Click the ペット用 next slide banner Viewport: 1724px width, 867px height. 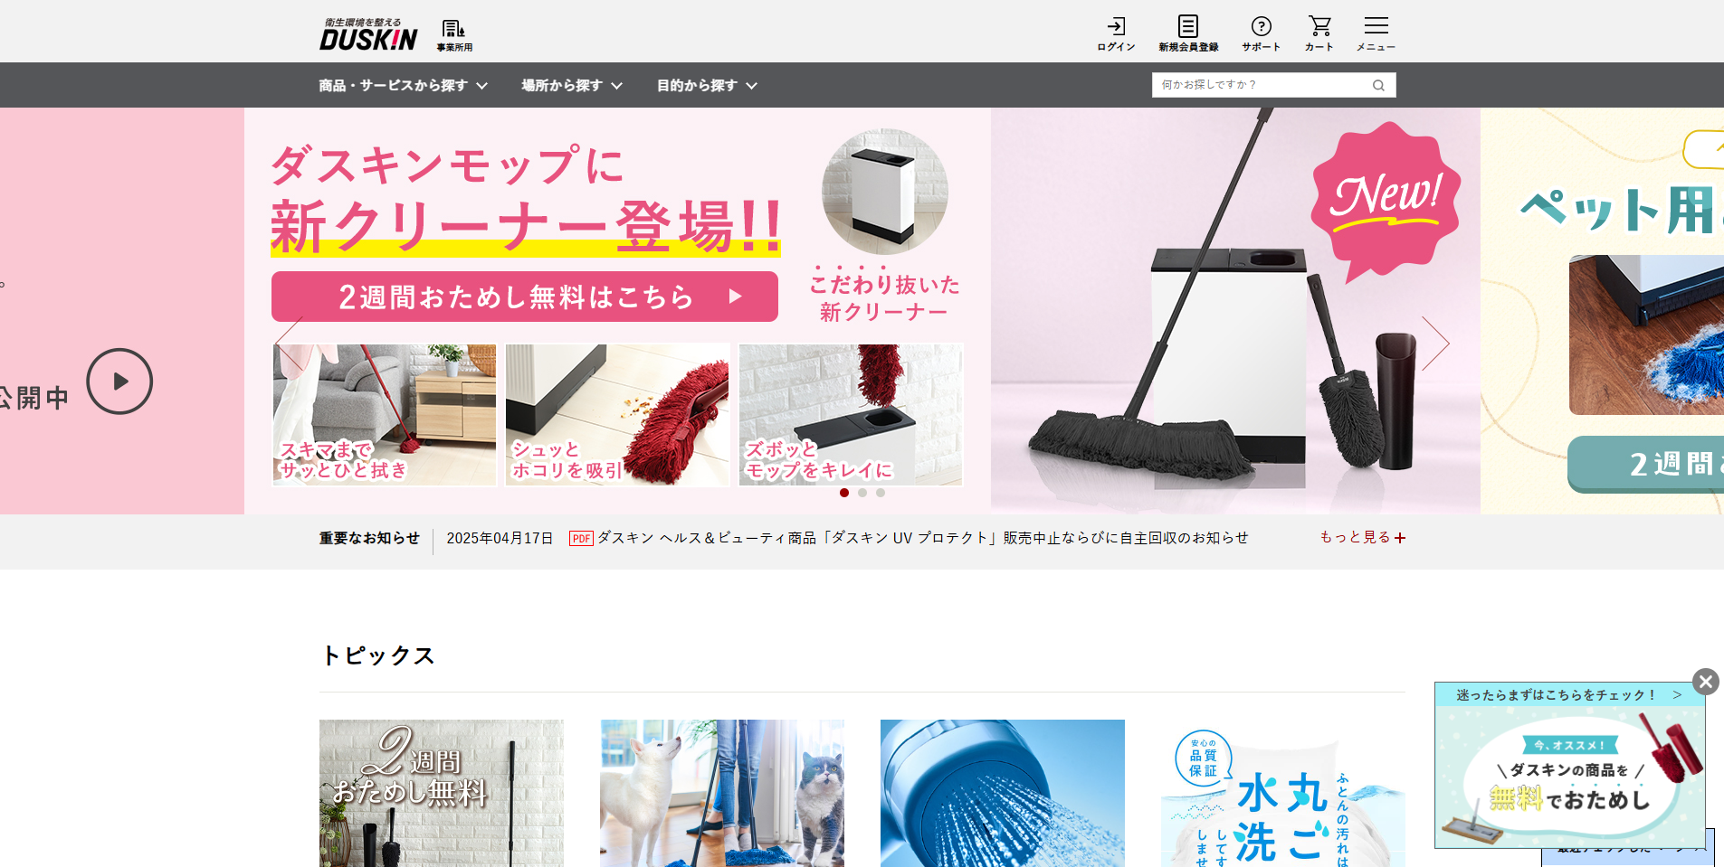(x=1603, y=311)
